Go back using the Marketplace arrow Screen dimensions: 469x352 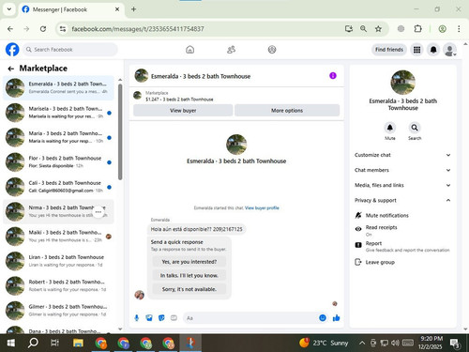pyautogui.click(x=11, y=69)
